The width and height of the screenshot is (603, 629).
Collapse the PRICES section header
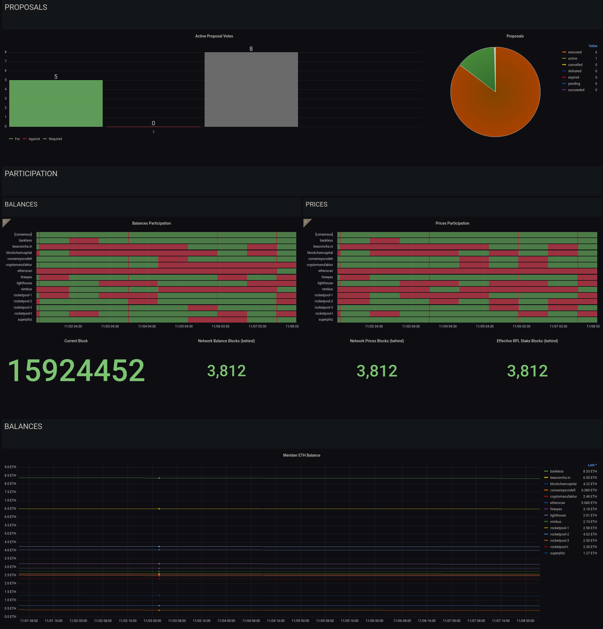(x=316, y=204)
